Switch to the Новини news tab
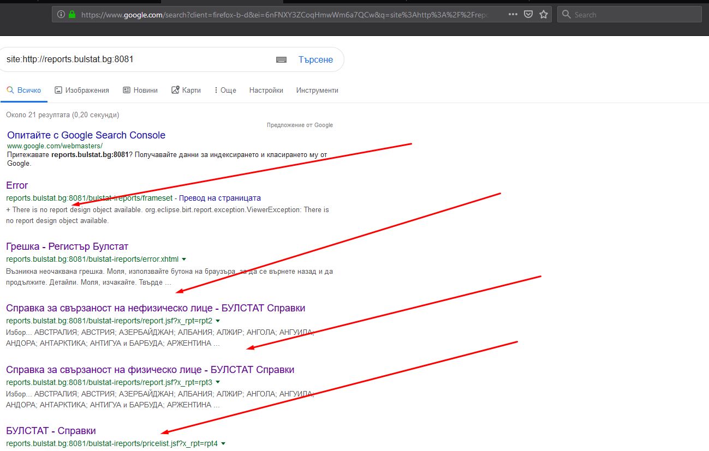This screenshot has height=451, width=709. 140,91
